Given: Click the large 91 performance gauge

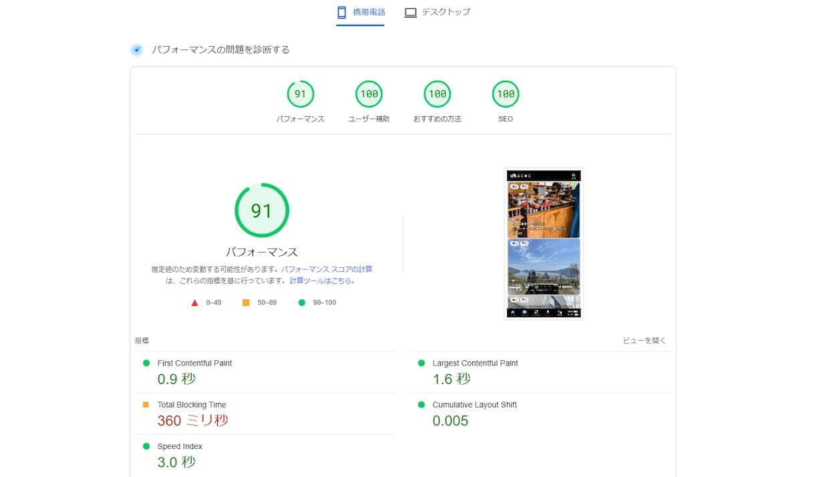Looking at the screenshot, I should coord(262,210).
